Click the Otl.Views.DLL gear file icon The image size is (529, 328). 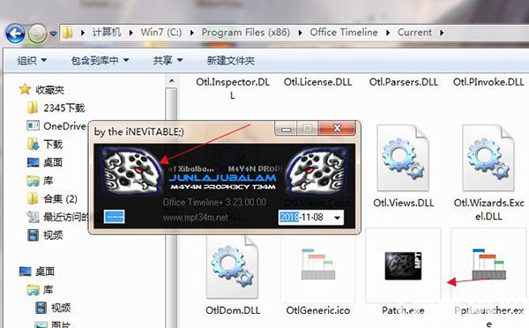coord(403,158)
